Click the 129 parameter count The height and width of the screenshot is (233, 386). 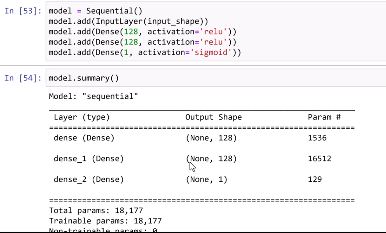coord(315,179)
